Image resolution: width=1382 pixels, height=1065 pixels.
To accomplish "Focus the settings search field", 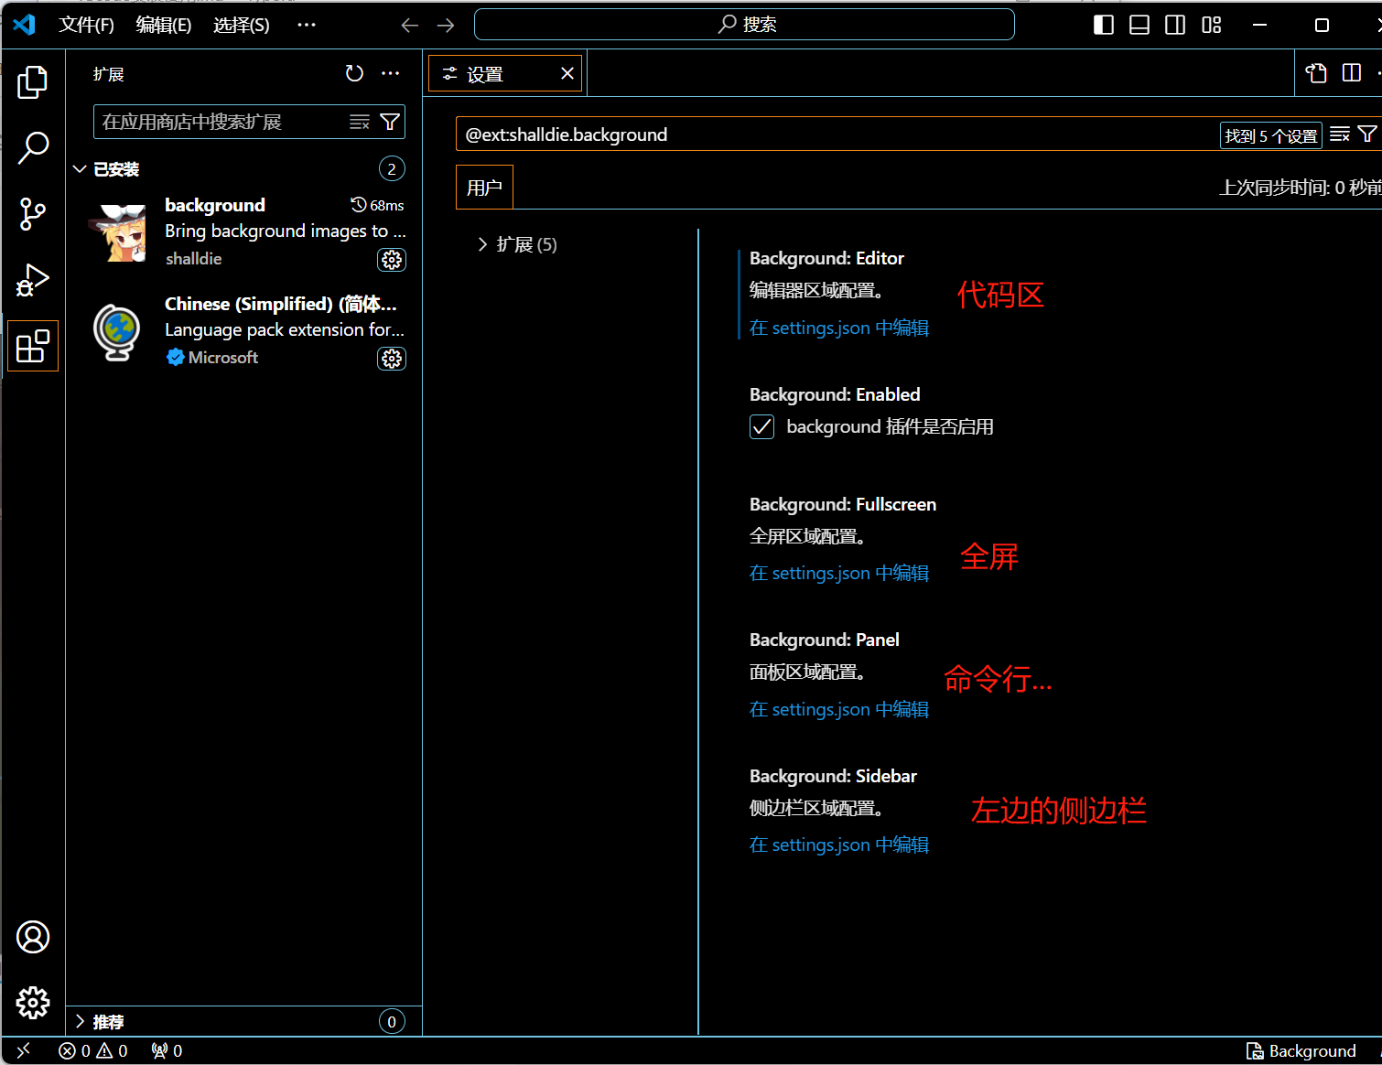I will click(837, 134).
